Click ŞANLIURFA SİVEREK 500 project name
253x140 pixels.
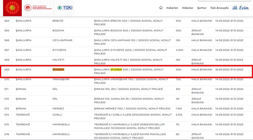[129, 71]
